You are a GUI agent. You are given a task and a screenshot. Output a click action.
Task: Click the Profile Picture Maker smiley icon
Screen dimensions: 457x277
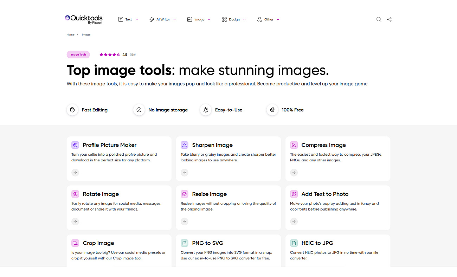(x=75, y=145)
